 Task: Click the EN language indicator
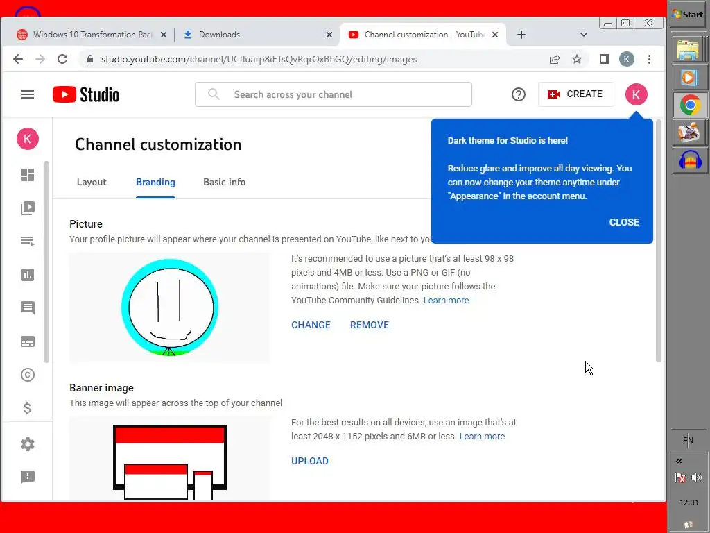tap(688, 440)
